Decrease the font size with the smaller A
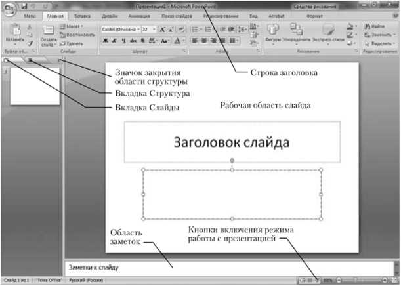The height and width of the screenshot is (286, 401). click(171, 30)
